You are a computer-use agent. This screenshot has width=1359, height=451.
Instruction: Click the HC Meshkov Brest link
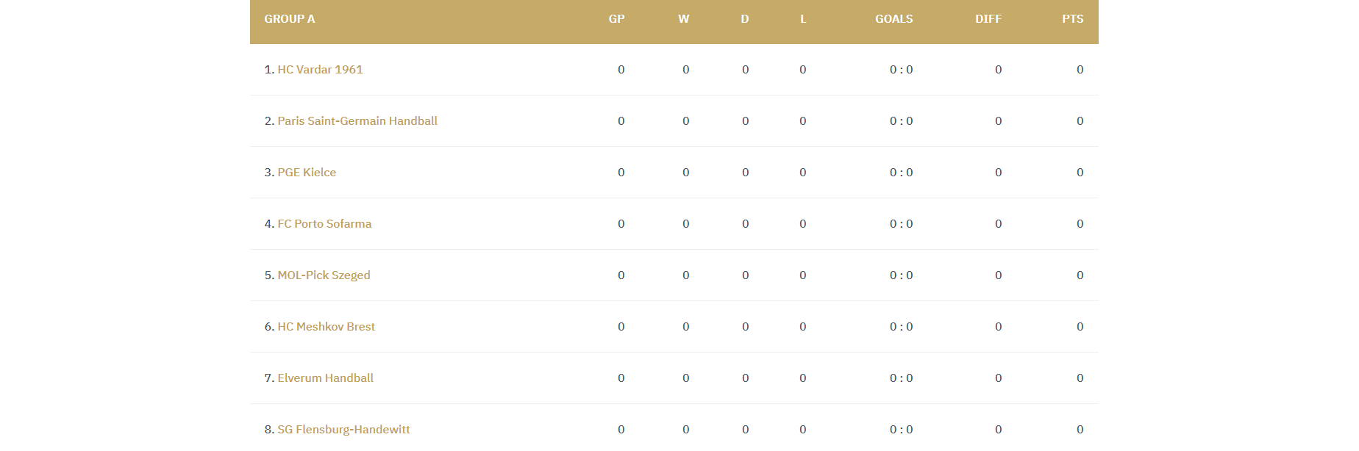tap(326, 327)
